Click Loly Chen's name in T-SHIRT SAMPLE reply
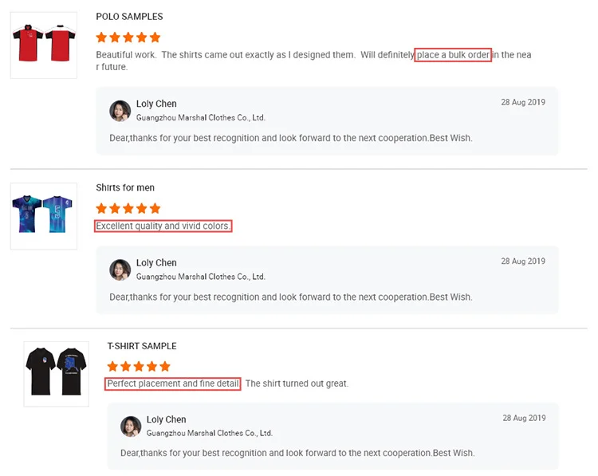Screen dimensions: 598x476 coord(166,419)
